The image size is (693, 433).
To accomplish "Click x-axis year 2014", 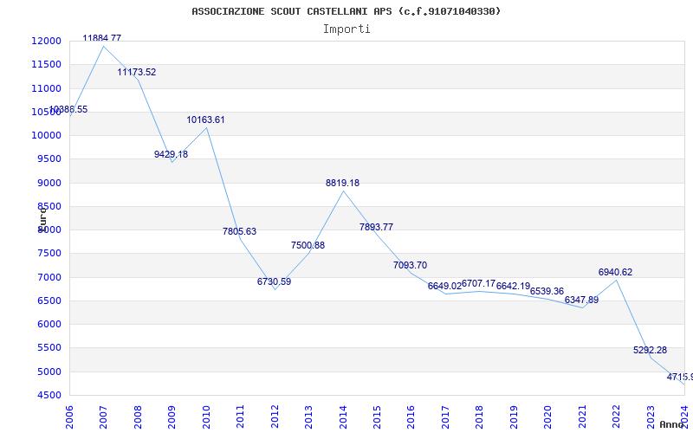I will point(343,417).
